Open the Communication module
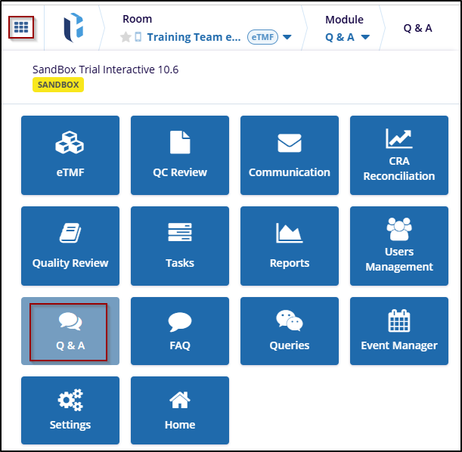 290,155
